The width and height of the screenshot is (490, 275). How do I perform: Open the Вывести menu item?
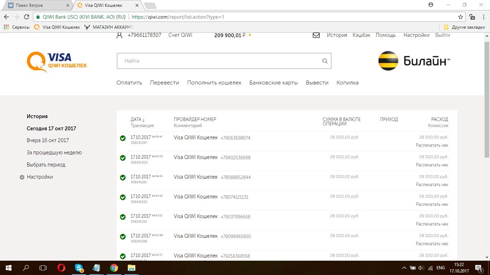coord(317,83)
